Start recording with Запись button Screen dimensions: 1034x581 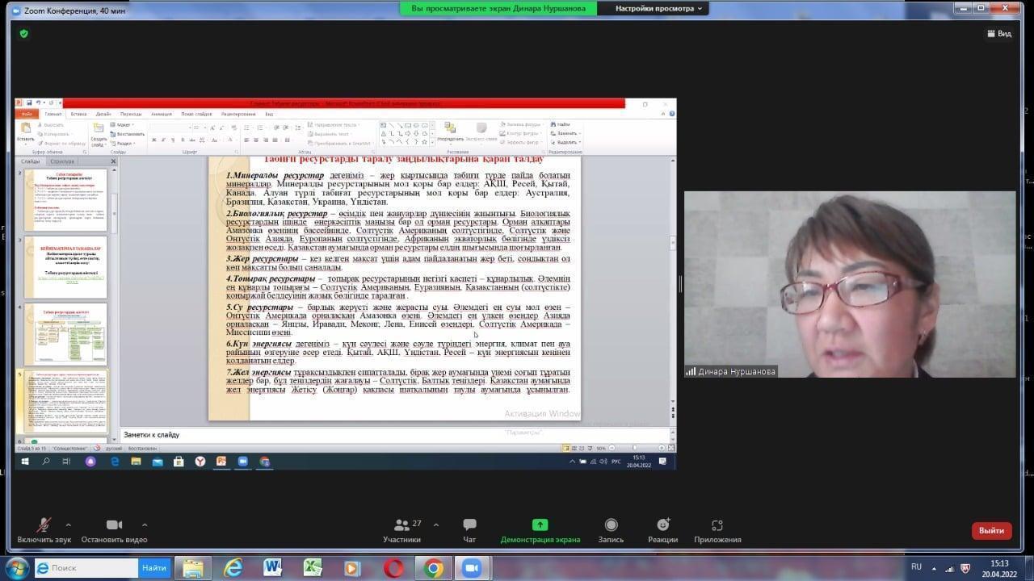[x=611, y=529]
